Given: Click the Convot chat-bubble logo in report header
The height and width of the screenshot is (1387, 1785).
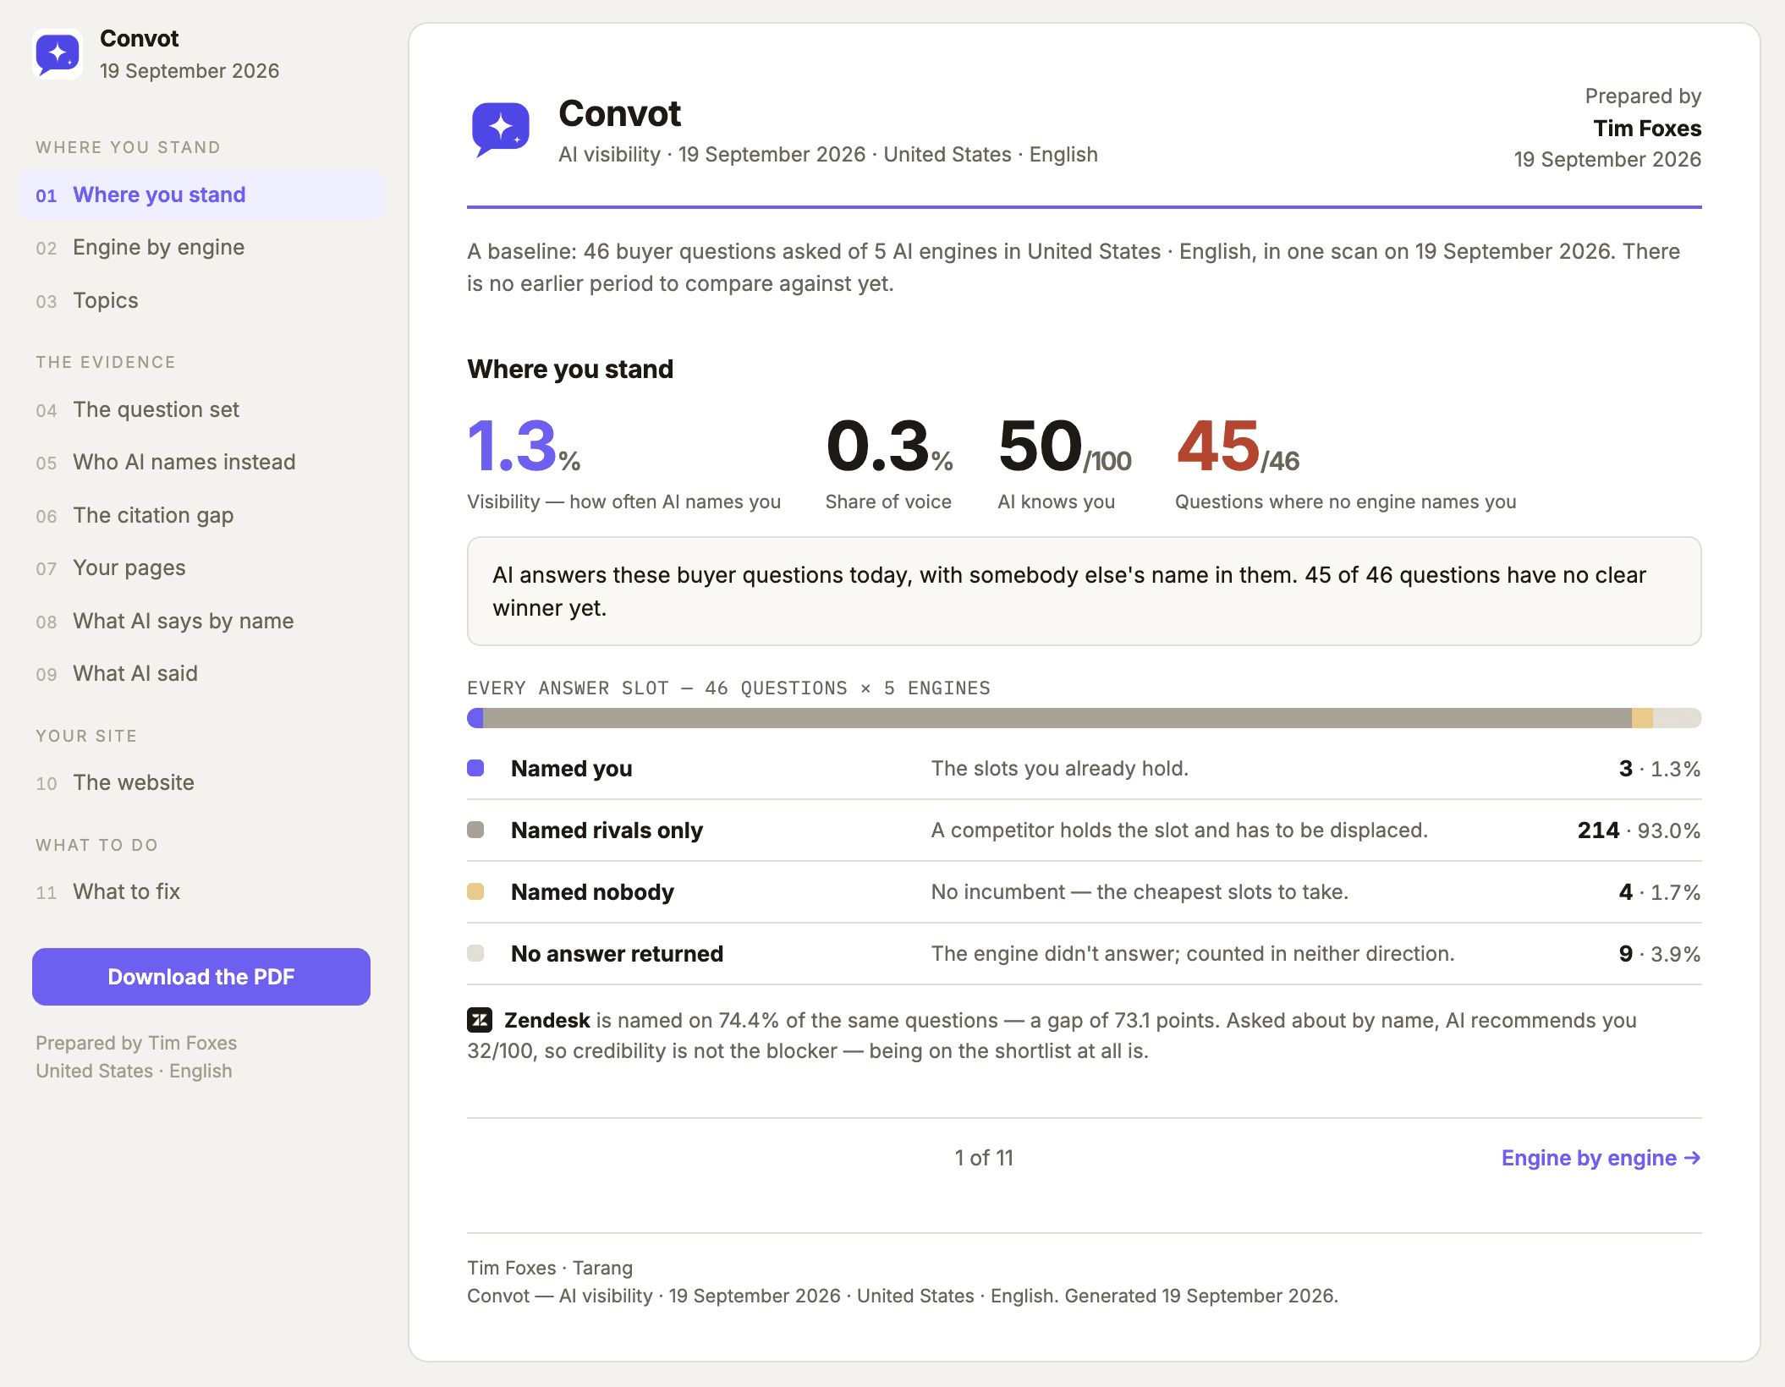Looking at the screenshot, I should pyautogui.click(x=501, y=129).
